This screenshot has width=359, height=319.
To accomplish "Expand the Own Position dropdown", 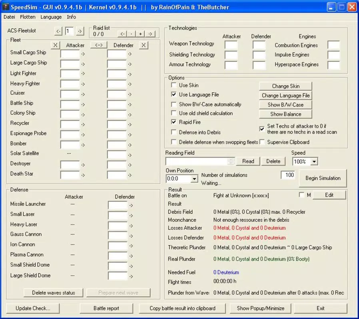I will pyautogui.click(x=194, y=179).
